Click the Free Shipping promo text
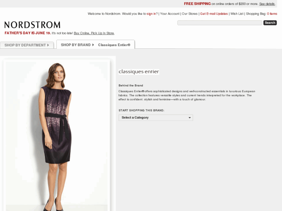This screenshot has width=282, height=211. pyautogui.click(x=197, y=4)
